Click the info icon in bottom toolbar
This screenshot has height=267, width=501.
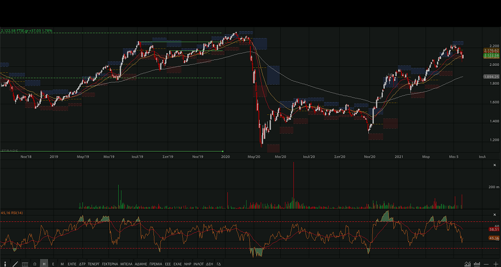[5, 264]
